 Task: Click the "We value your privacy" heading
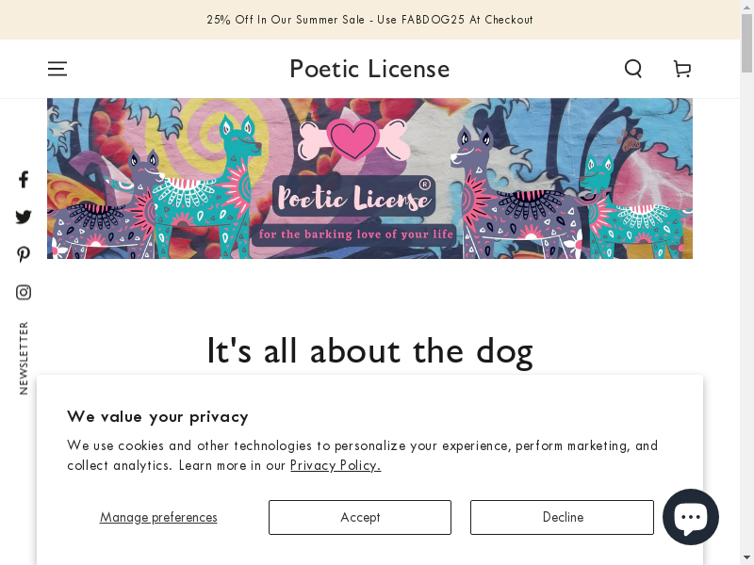click(x=157, y=416)
